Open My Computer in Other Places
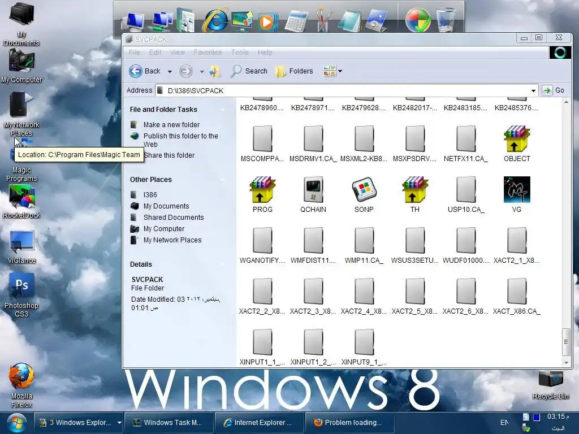This screenshot has width=579, height=434. pos(164,229)
